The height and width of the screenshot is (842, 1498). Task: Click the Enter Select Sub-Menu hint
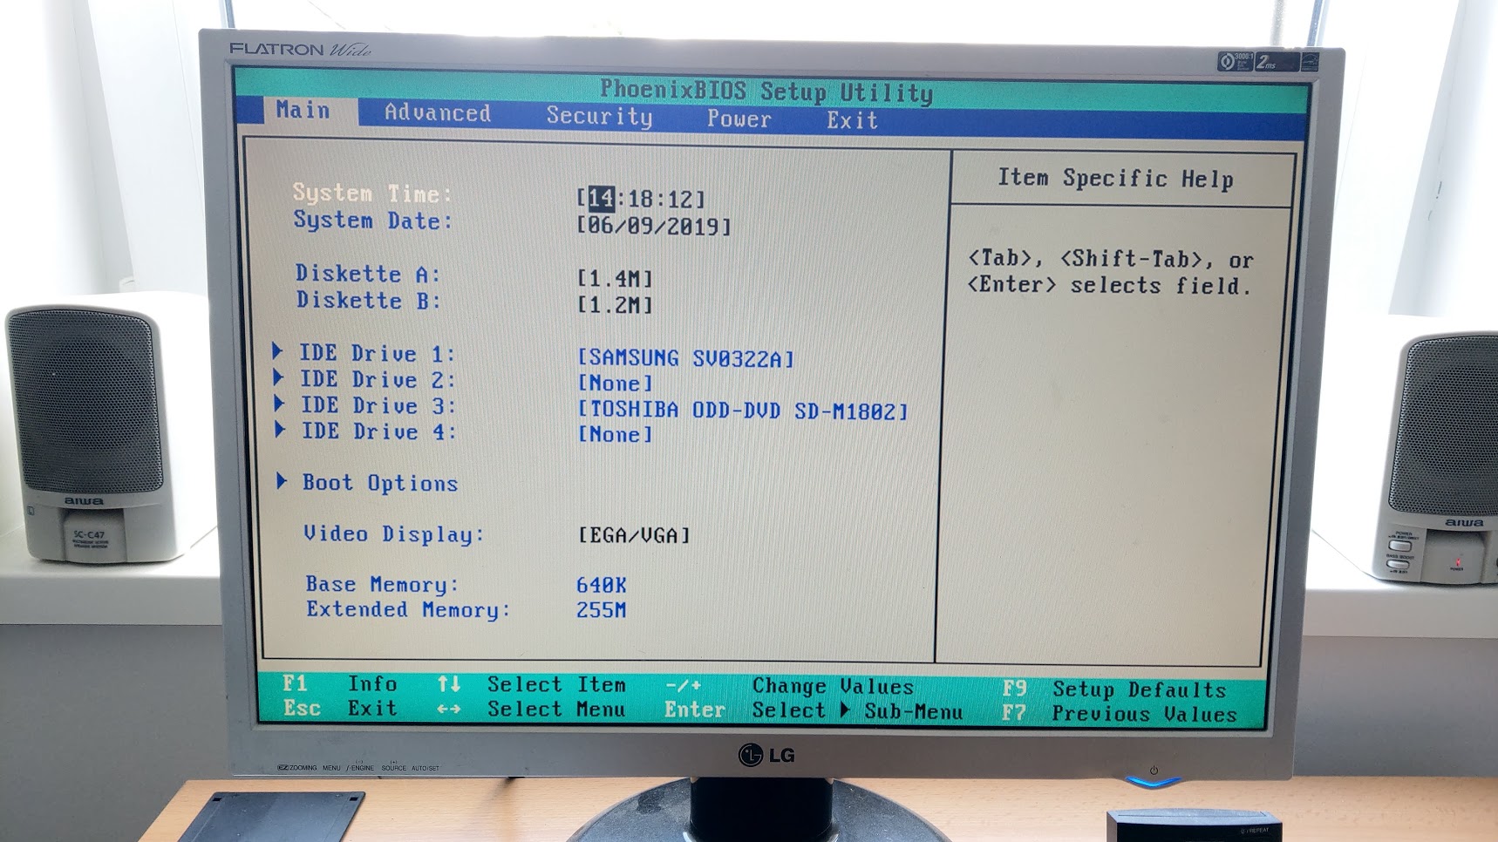coord(814,711)
